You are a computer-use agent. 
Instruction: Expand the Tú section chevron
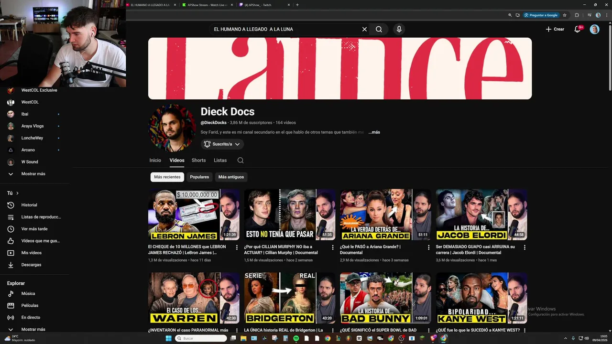17,193
